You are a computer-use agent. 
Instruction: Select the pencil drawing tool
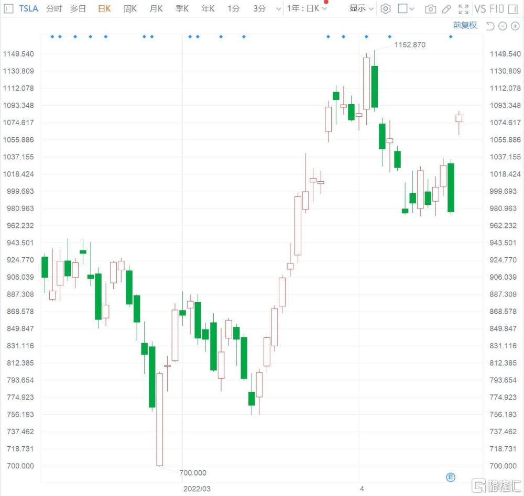(446, 9)
